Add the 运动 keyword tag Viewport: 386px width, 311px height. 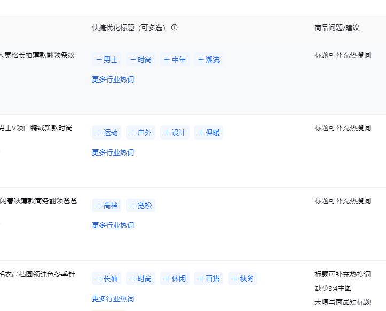click(x=107, y=133)
